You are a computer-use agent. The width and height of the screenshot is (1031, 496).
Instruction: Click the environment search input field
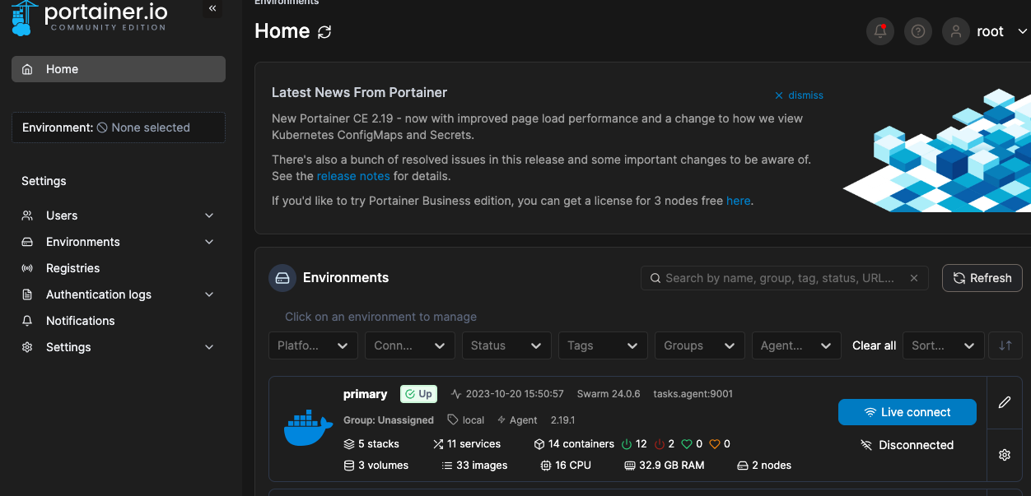778,278
